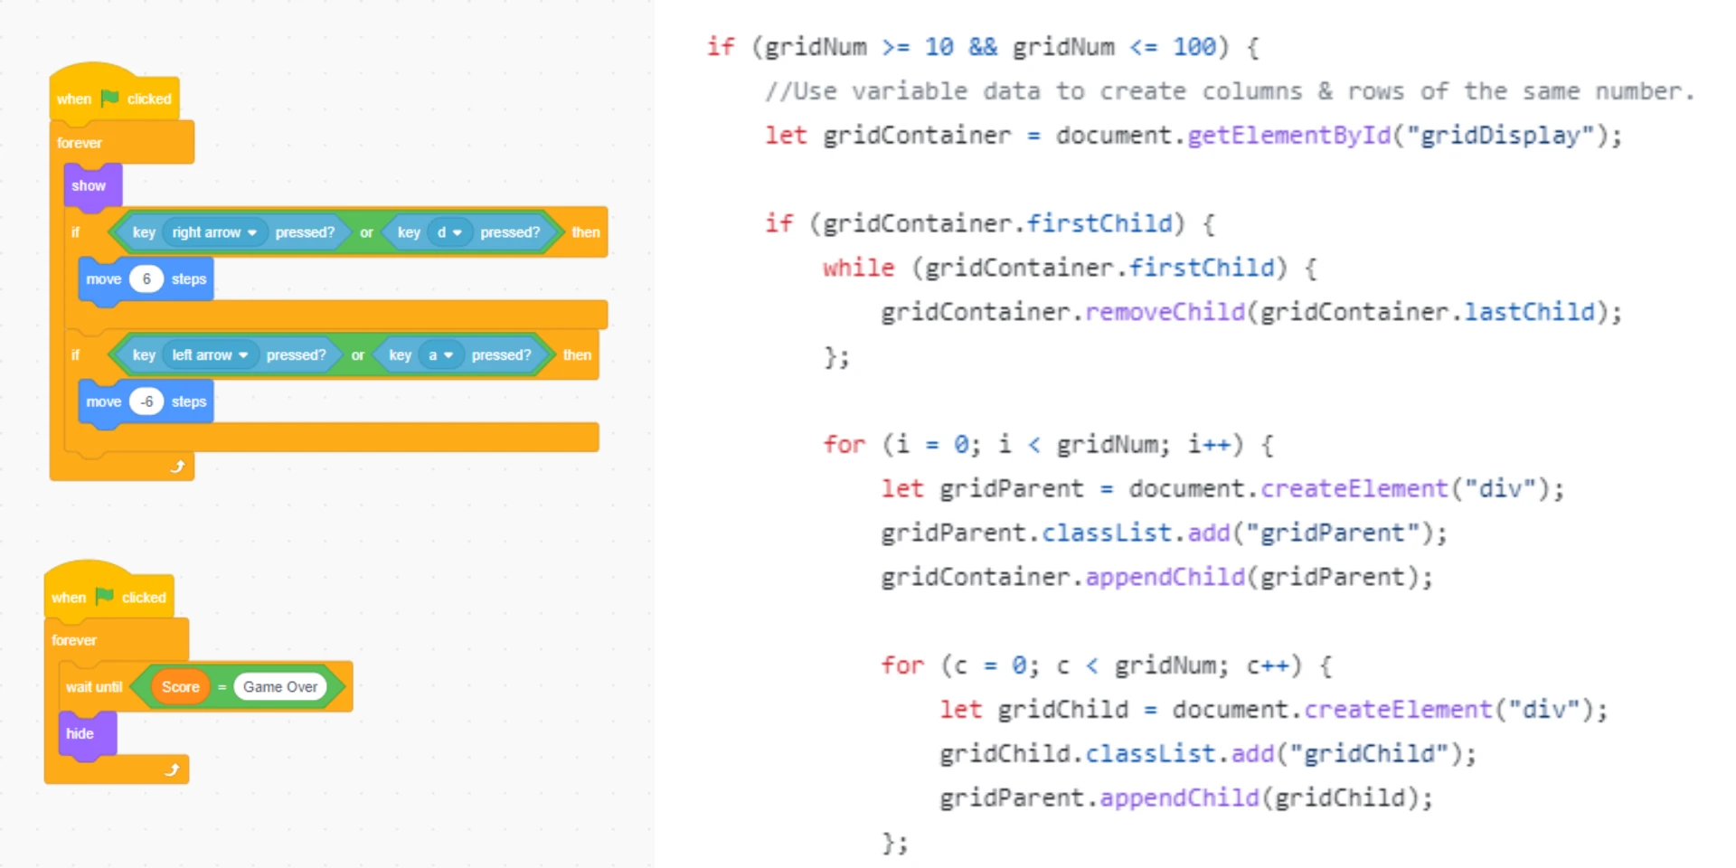Click 'gridParent.appendChild(gridChild)' line
The height and width of the screenshot is (868, 1736).
(x=1186, y=798)
